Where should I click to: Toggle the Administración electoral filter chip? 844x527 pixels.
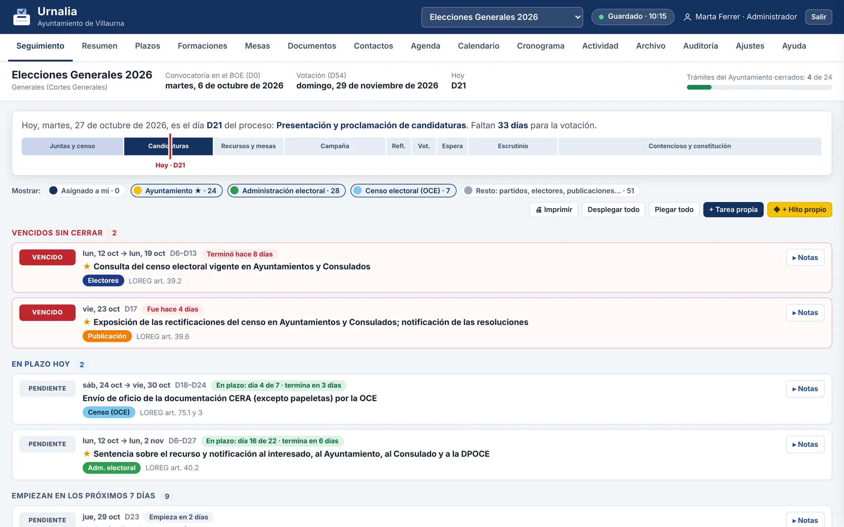tap(286, 191)
